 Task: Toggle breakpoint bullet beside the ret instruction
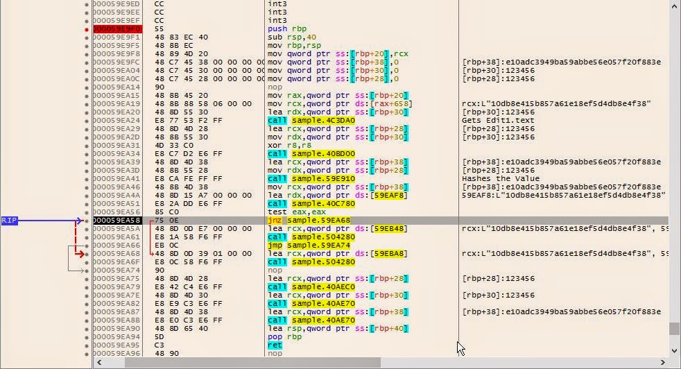tap(87, 345)
